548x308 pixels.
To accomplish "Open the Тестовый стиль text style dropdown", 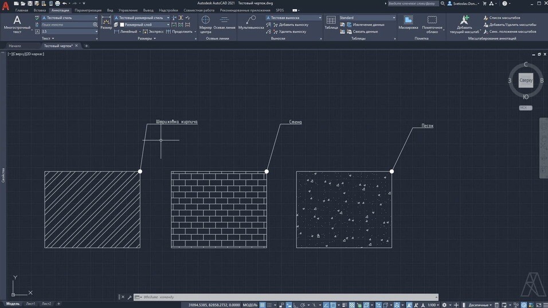I will (x=69, y=17).
